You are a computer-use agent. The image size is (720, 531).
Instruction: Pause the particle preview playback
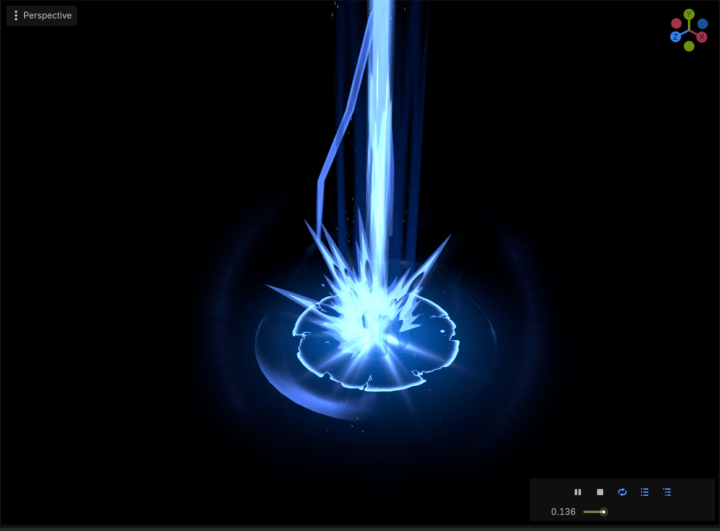tap(578, 492)
